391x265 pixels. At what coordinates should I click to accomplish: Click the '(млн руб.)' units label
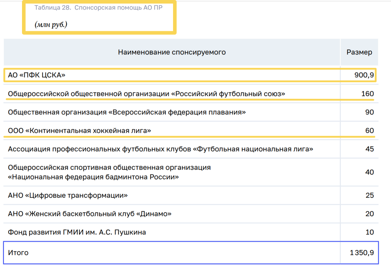coord(51,25)
